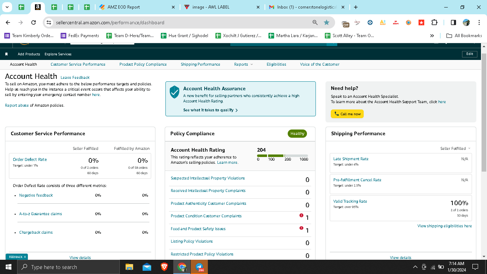Open File Explorer from the taskbar
The height and width of the screenshot is (274, 487).
(129, 267)
